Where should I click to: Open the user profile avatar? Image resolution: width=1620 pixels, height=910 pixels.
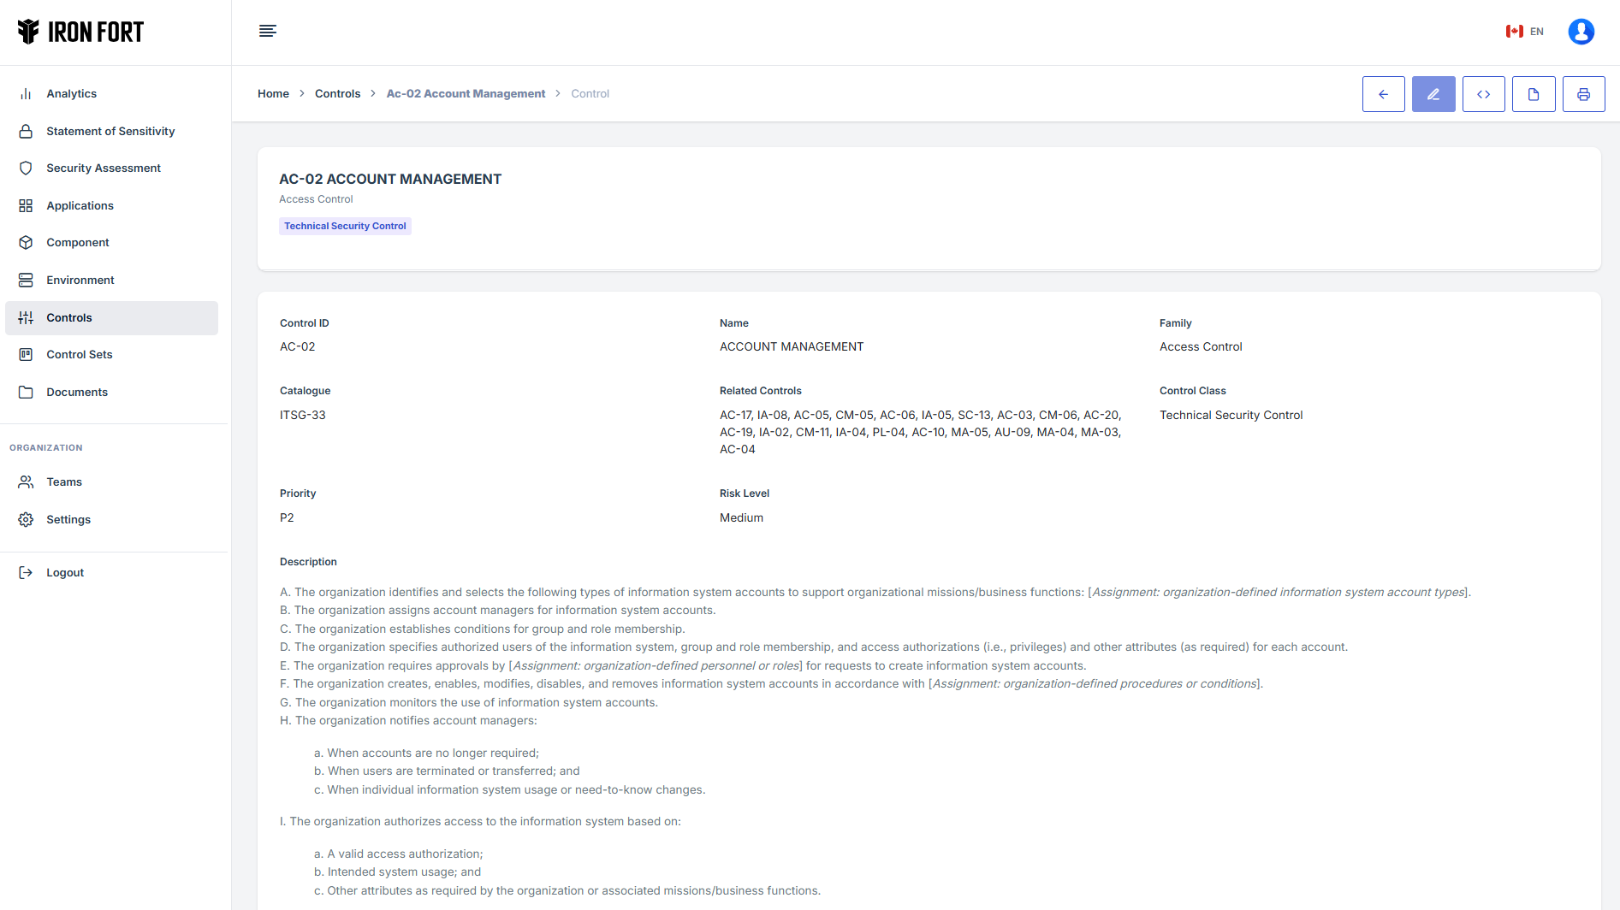(x=1581, y=32)
